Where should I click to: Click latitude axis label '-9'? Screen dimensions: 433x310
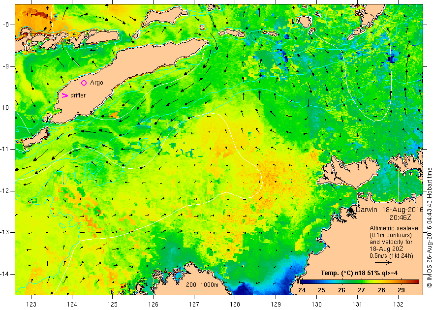point(6,66)
